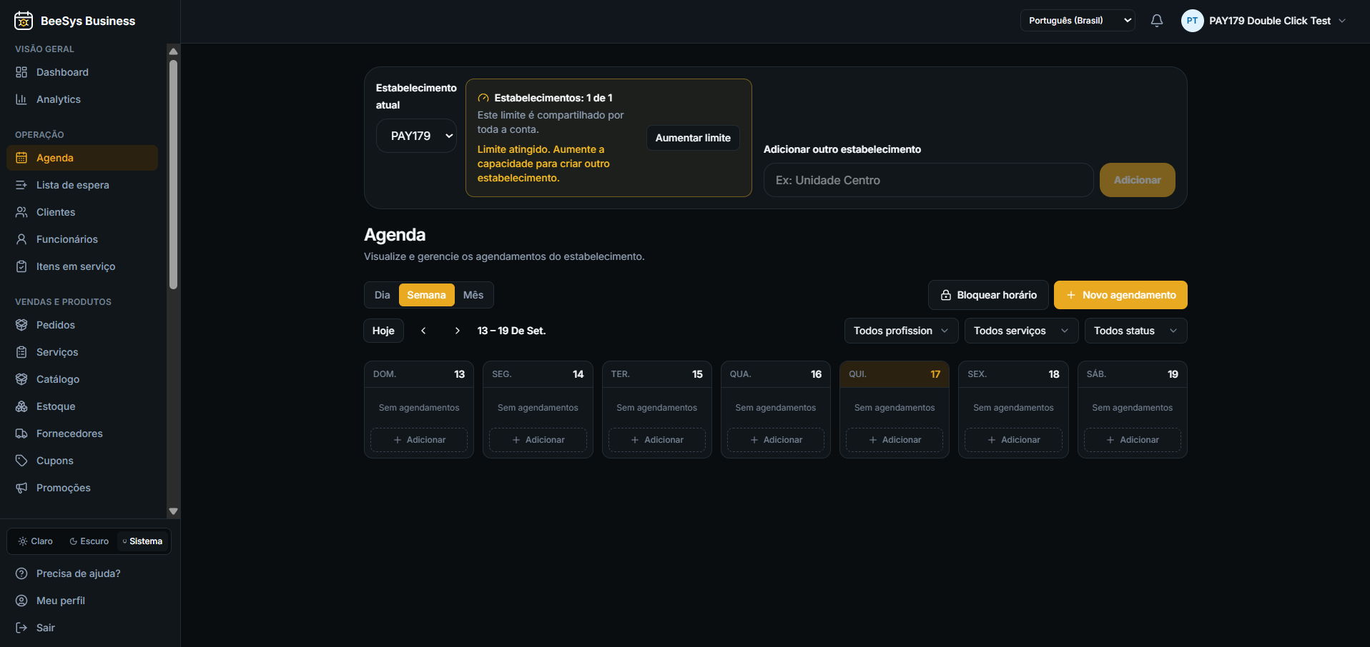The image size is (1370, 647).
Task: Open Dashboard from the sidebar
Action: pos(82,72)
